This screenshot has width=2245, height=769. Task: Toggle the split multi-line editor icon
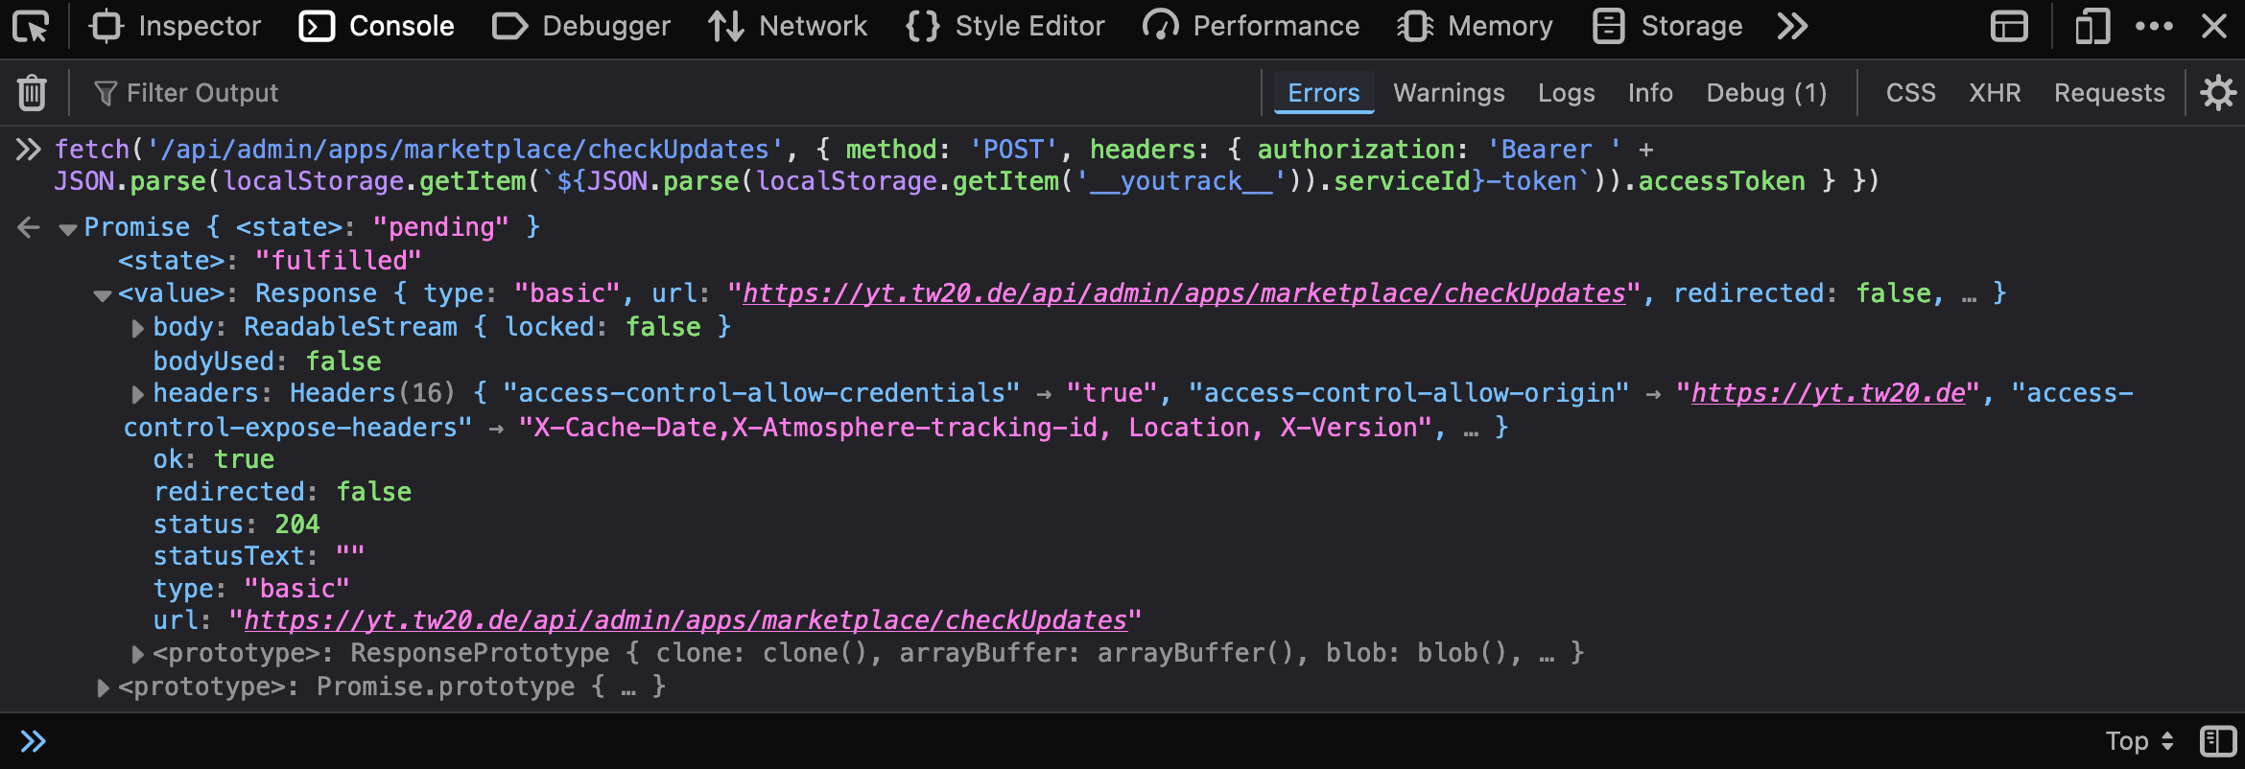pyautogui.click(x=2217, y=741)
